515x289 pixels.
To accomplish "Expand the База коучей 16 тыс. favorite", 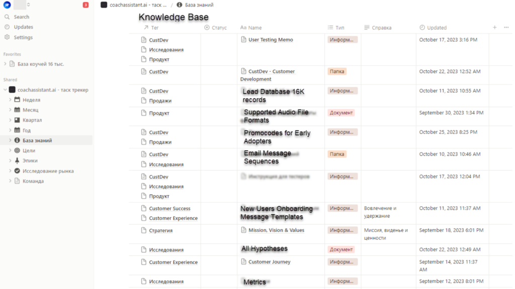I will (5, 64).
